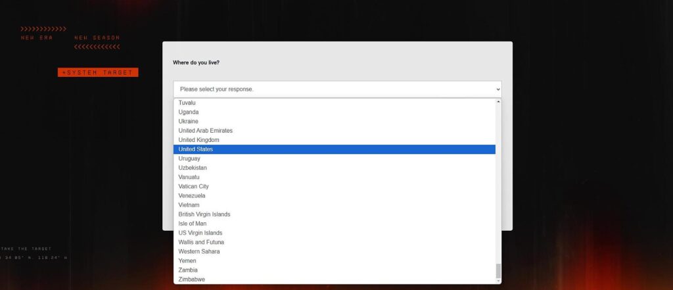Viewport: 673px width, 290px height.
Task: Choose the highlighted United States option
Action: click(196, 149)
